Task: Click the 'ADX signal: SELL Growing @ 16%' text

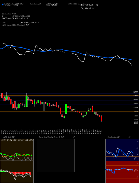Action: point(16,25)
